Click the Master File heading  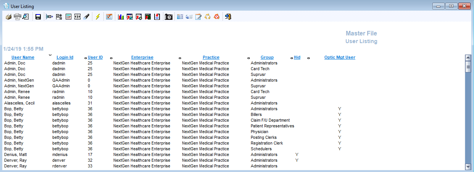pos(361,34)
